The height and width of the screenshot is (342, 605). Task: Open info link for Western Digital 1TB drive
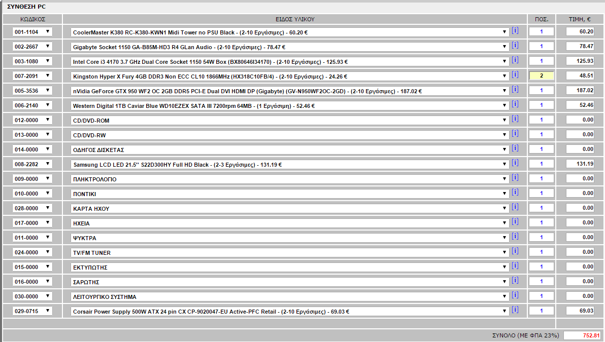click(x=515, y=103)
